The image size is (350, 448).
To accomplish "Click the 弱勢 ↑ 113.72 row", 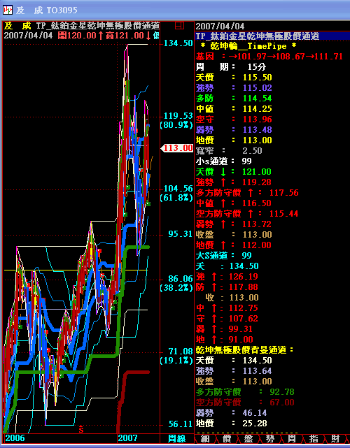I will (x=234, y=224).
